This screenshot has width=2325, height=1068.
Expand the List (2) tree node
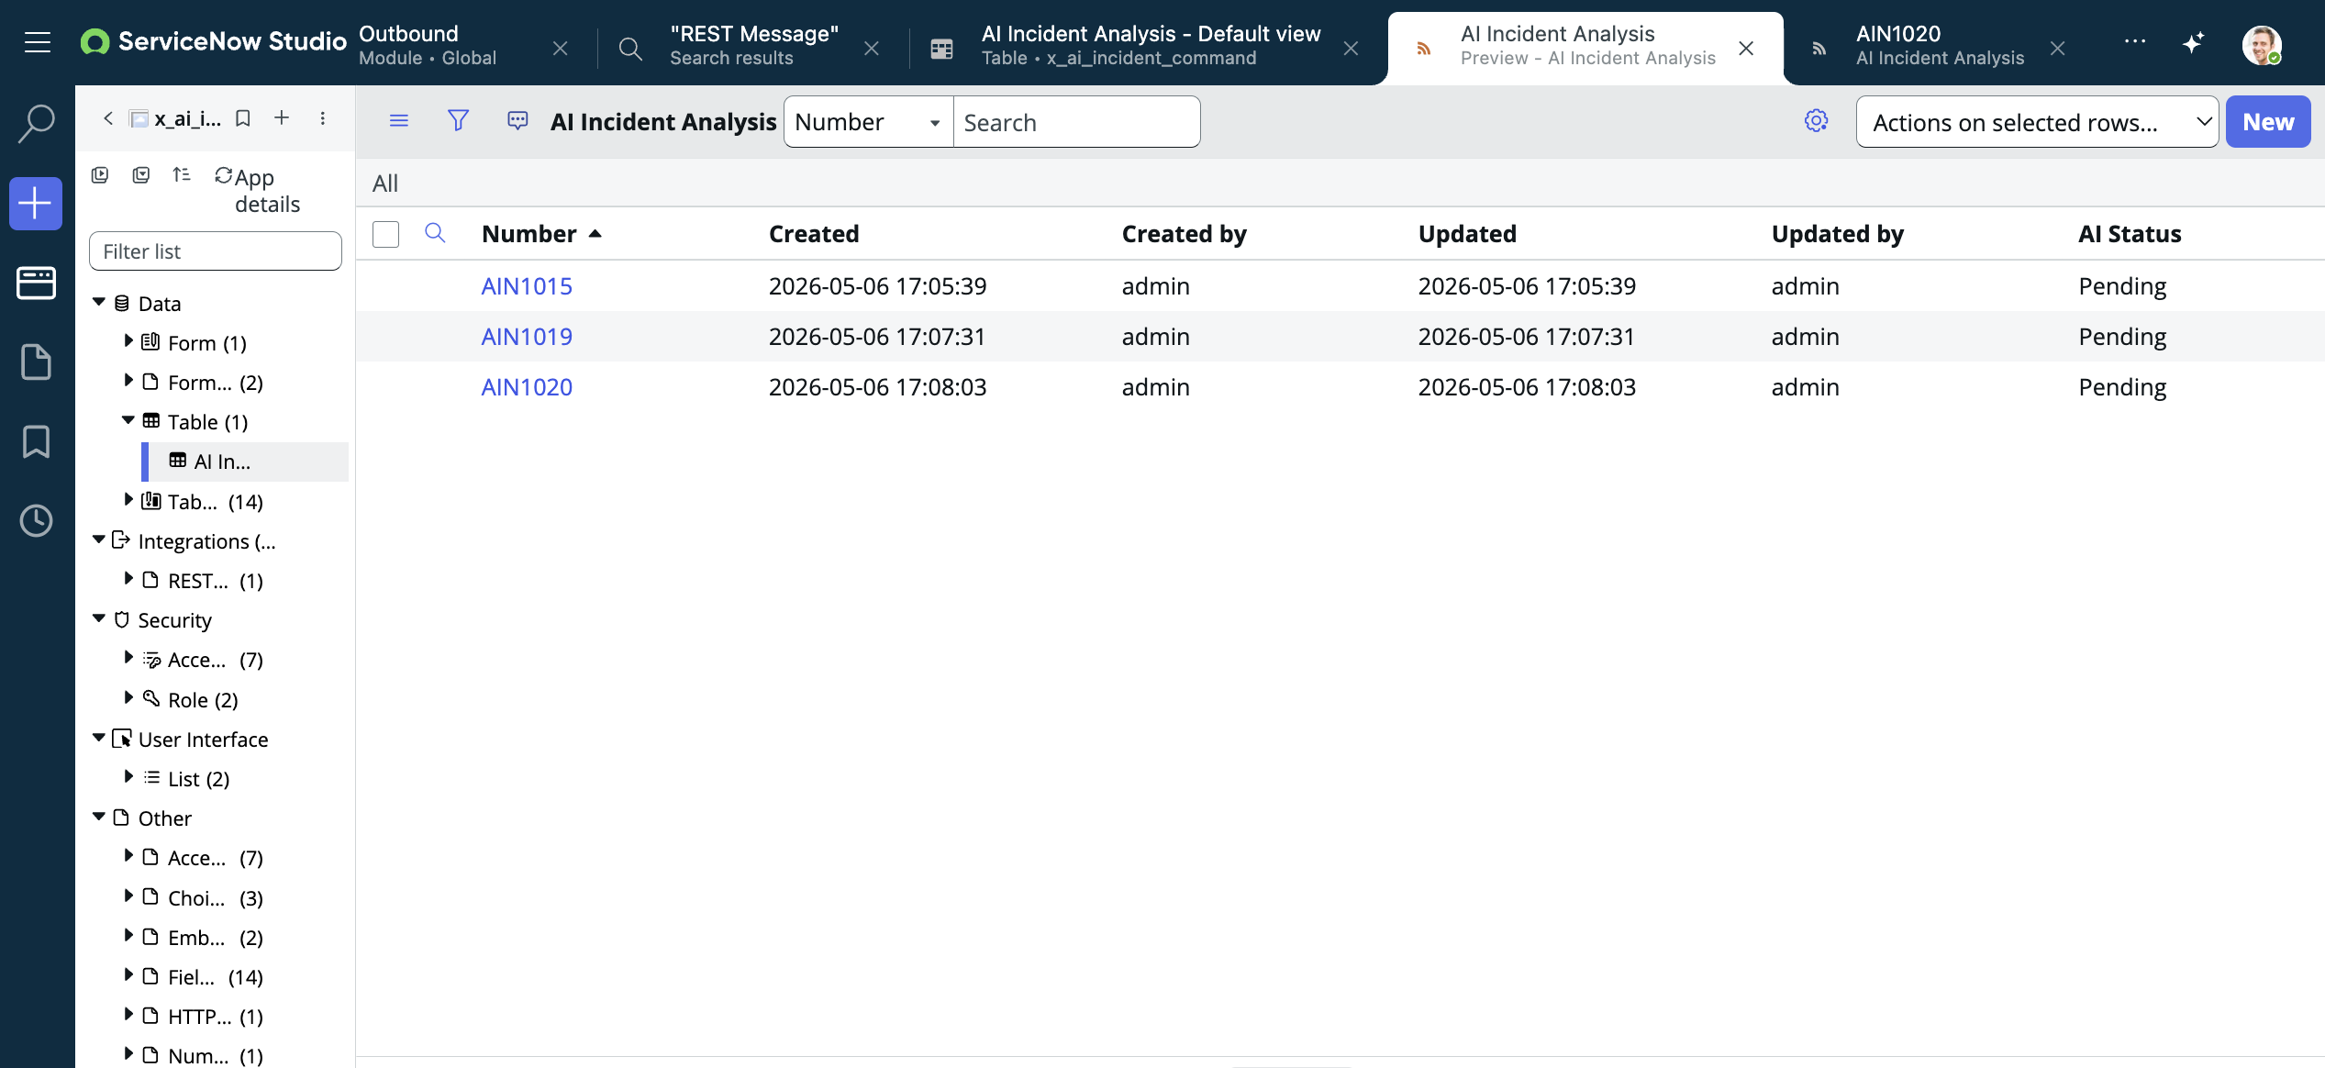pos(128,776)
